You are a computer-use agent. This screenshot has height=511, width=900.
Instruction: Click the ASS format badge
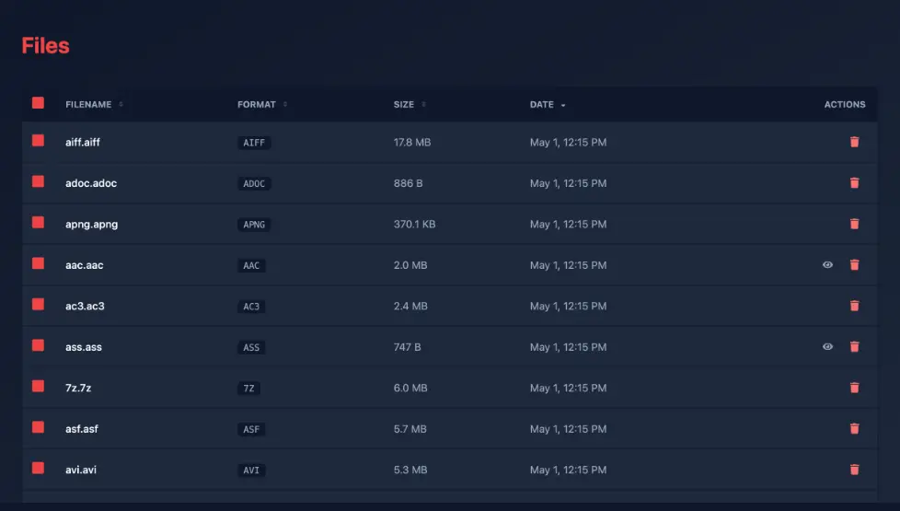[x=251, y=347]
